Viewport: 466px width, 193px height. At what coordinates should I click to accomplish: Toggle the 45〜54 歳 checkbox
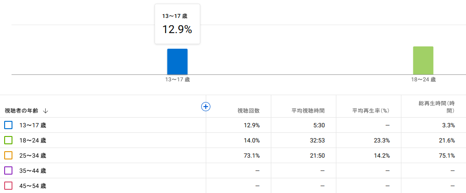click(x=8, y=186)
